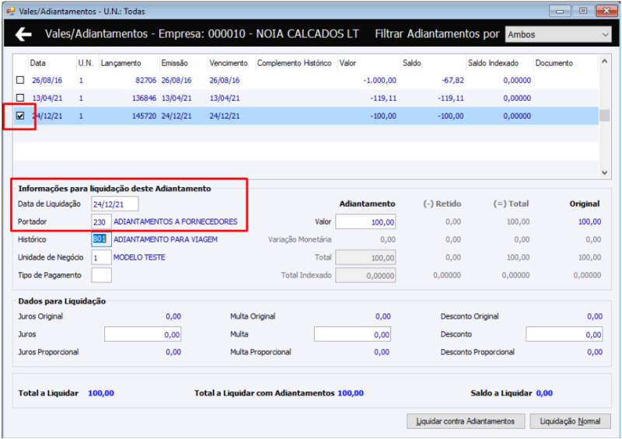Click the Total a Liquidar value 100,00
The image size is (622, 439).
[x=101, y=393]
